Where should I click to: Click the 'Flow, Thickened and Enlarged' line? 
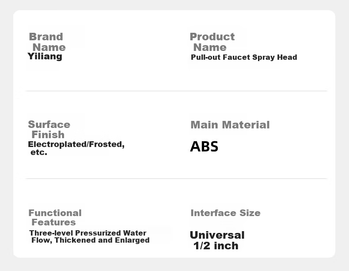pos(91,240)
